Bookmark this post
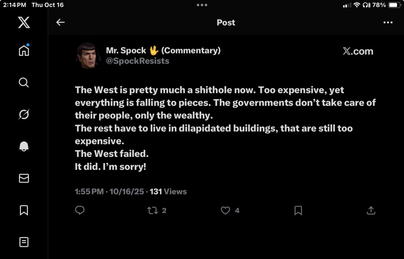The height and width of the screenshot is (259, 404). pos(298,211)
